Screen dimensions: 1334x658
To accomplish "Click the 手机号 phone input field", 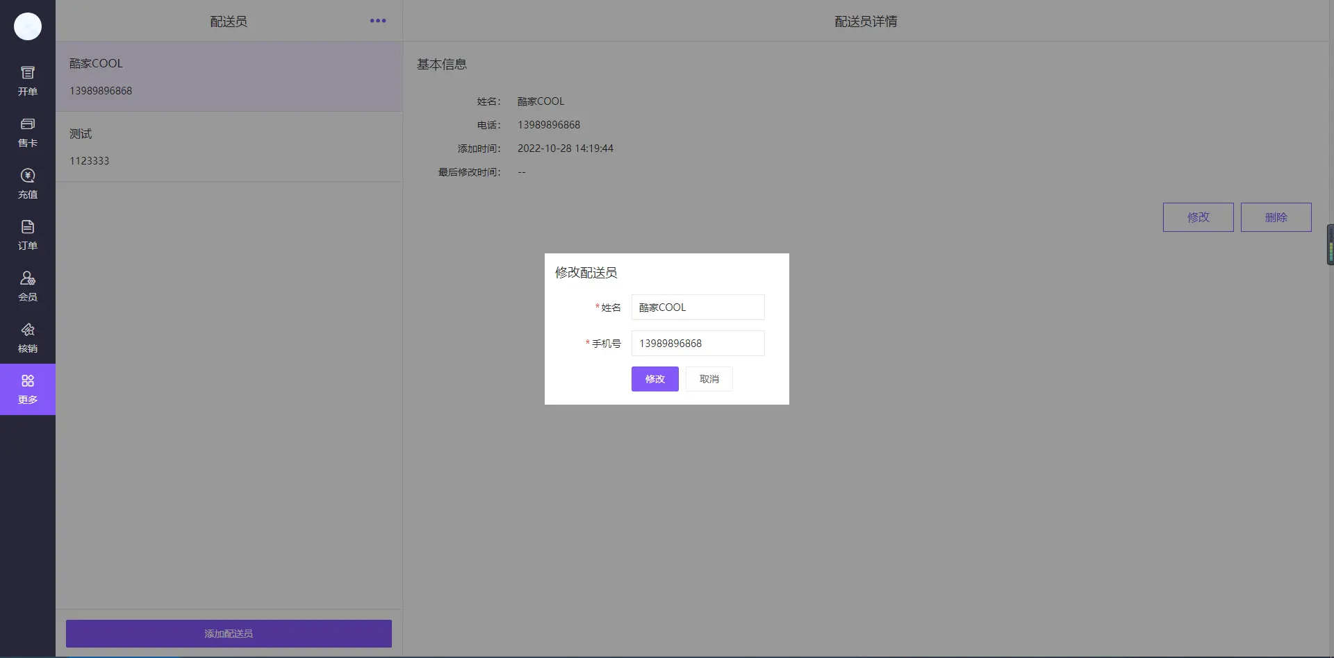I will coord(698,344).
